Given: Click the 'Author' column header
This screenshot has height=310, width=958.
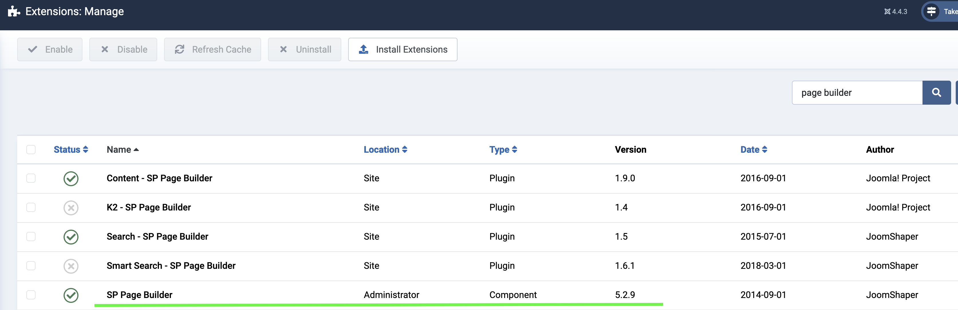Looking at the screenshot, I should pyautogui.click(x=880, y=150).
